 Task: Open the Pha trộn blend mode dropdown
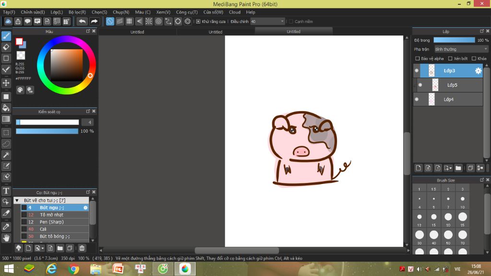(x=461, y=49)
